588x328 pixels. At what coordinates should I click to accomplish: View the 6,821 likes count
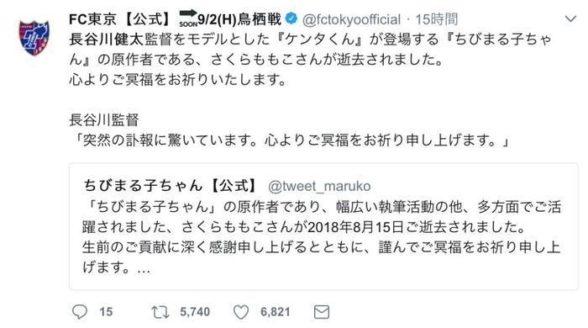[276, 312]
